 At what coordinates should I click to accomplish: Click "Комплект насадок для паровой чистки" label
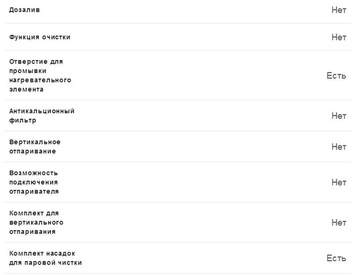[45, 258]
